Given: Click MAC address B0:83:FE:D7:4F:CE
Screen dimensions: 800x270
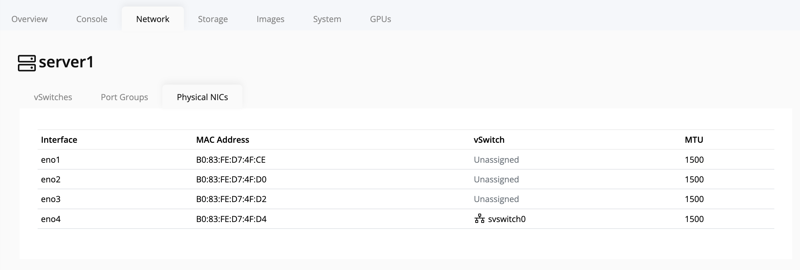Looking at the screenshot, I should (230, 160).
